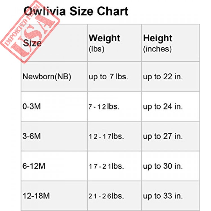This screenshot has height=211, width=211.
Task: Click the Owlivia Size Chart title
Action: tap(76, 12)
